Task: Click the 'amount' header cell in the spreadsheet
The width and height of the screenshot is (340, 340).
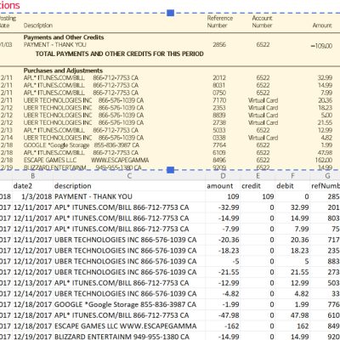Action: coord(223,186)
